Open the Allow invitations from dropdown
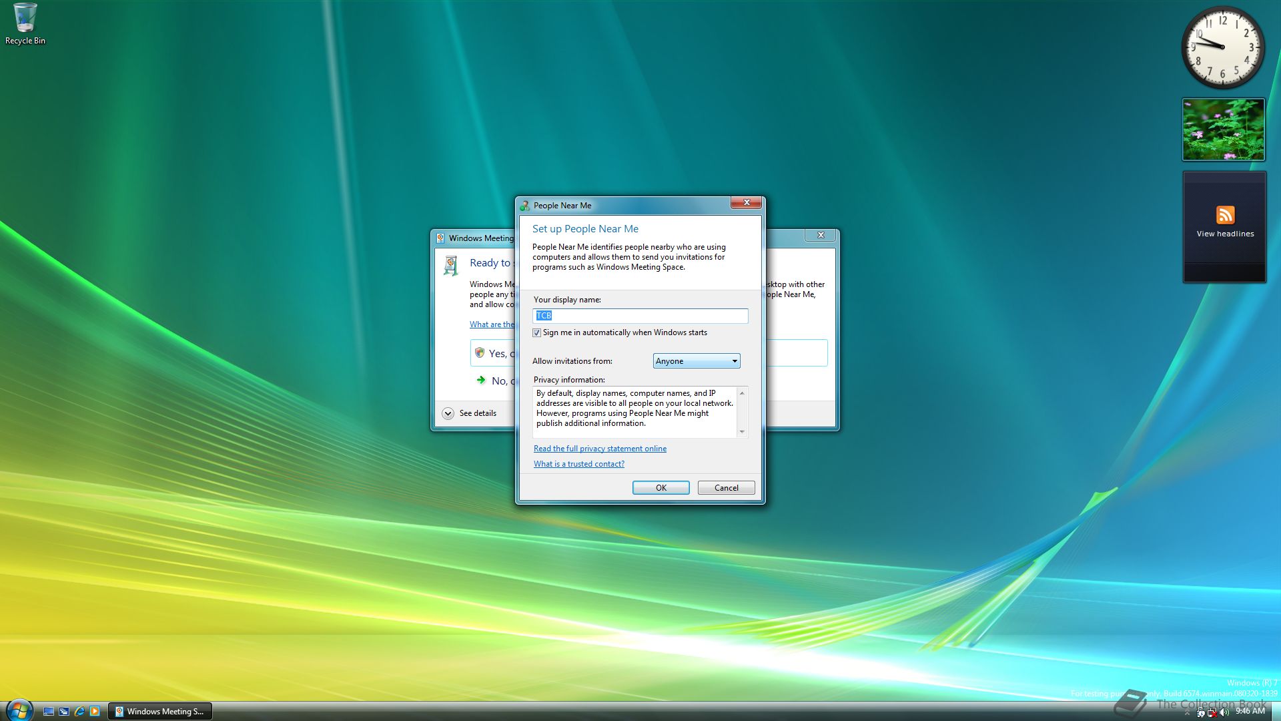 696,361
